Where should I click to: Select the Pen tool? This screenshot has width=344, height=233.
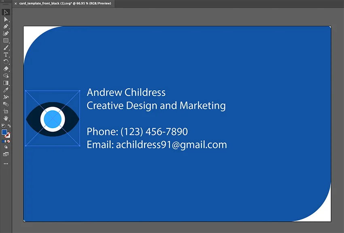6,27
